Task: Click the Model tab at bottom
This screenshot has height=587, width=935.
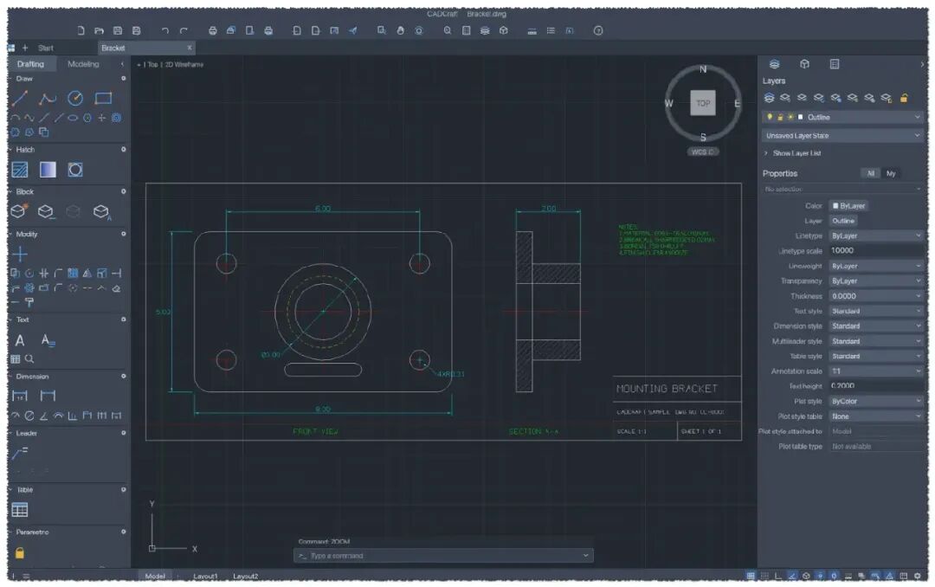Action: point(155,577)
